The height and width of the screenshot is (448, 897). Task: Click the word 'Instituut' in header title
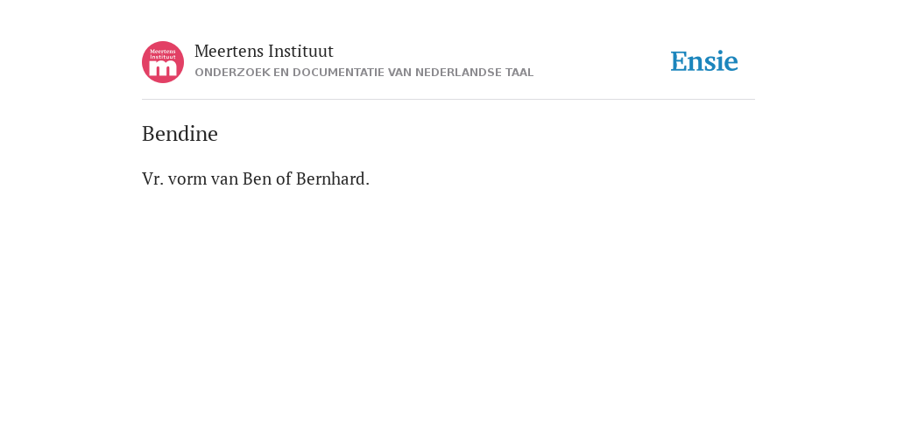[x=301, y=52]
